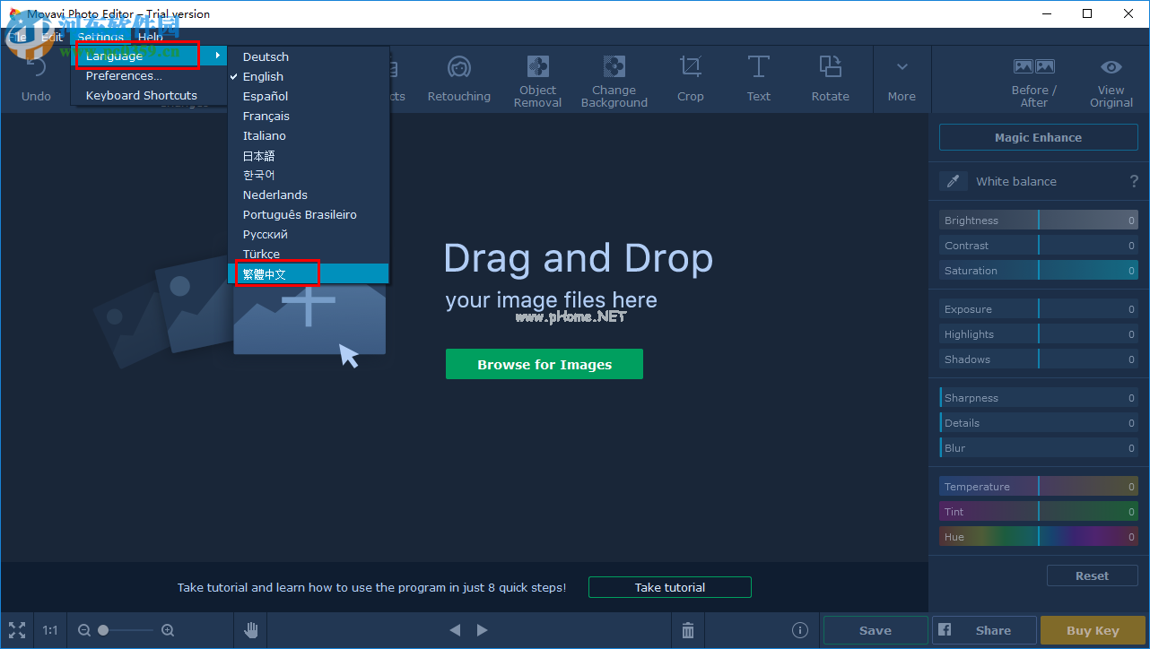Set zoom to 1:1 actual size
1150x649 pixels.
[x=50, y=630]
